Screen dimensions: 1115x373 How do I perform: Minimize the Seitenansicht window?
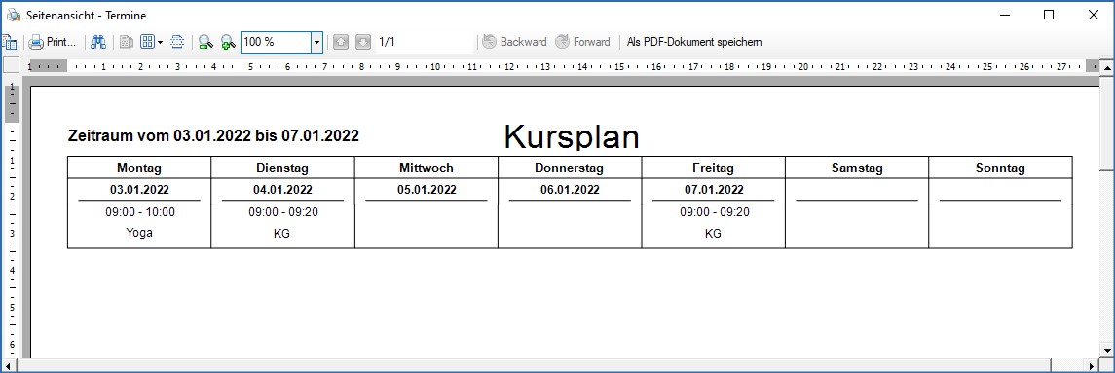click(1004, 15)
